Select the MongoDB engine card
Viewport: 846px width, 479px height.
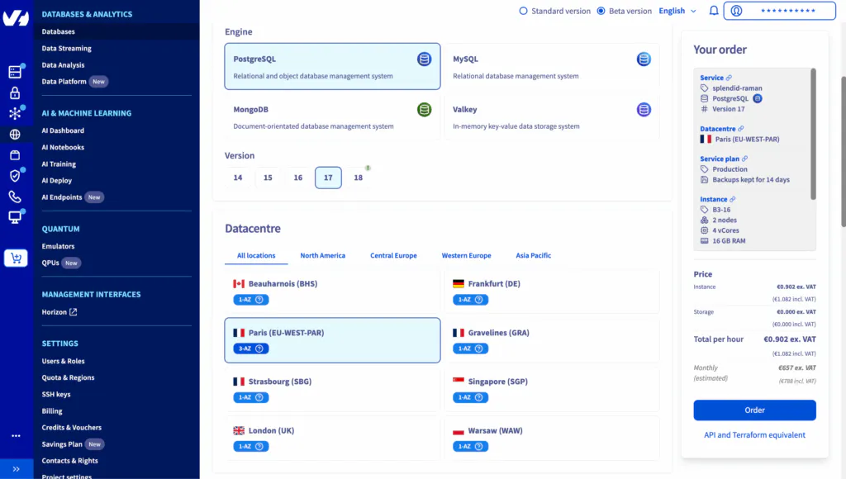332,116
